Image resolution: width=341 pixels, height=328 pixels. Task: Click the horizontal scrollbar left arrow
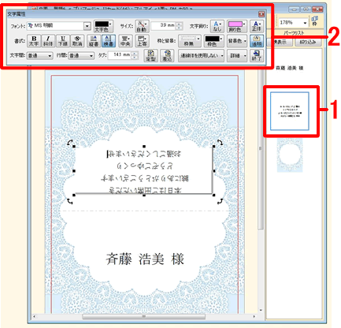point(34,317)
